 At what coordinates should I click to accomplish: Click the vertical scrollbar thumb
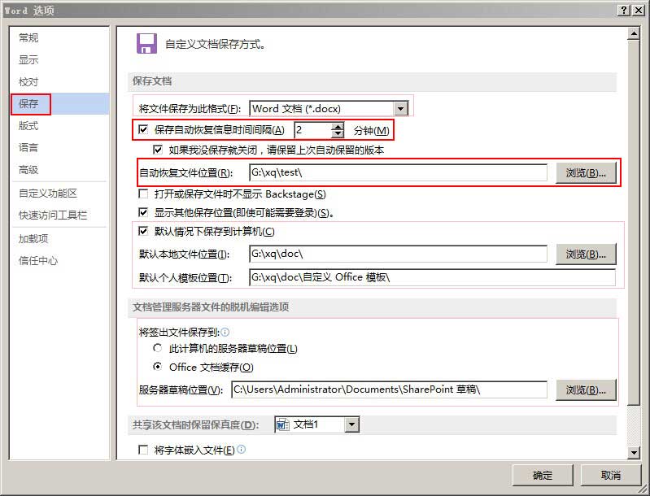tap(633, 223)
